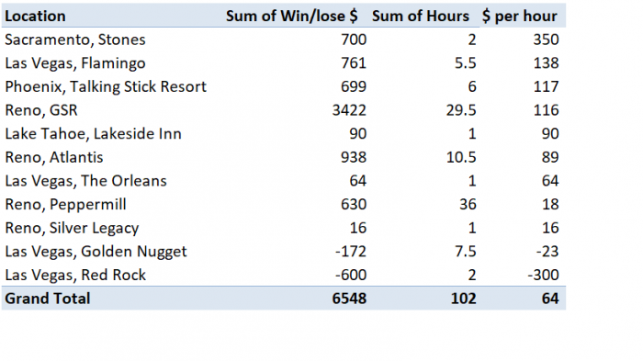Image resolution: width=643 pixels, height=361 pixels.
Task: Select the Las Vegas, Red Rock cell
Action: [x=75, y=275]
